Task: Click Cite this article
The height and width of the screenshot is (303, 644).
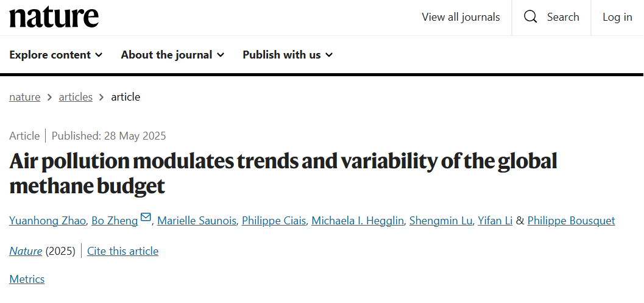Action: pos(122,251)
